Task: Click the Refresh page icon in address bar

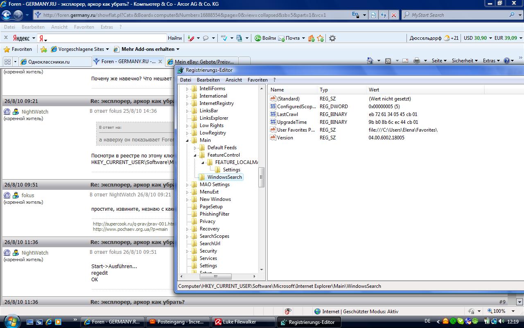Action: tap(384, 15)
